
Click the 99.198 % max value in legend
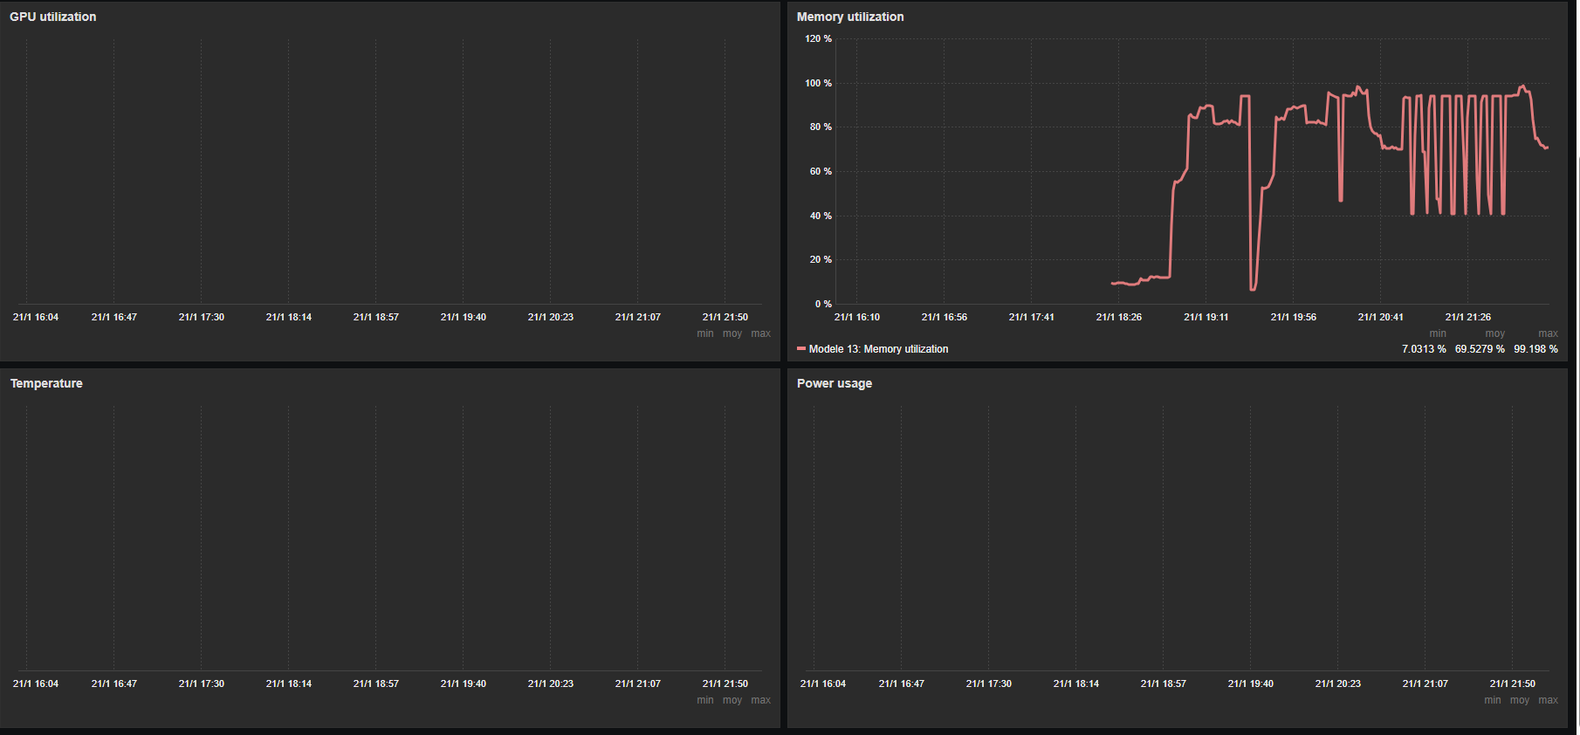[x=1535, y=349]
